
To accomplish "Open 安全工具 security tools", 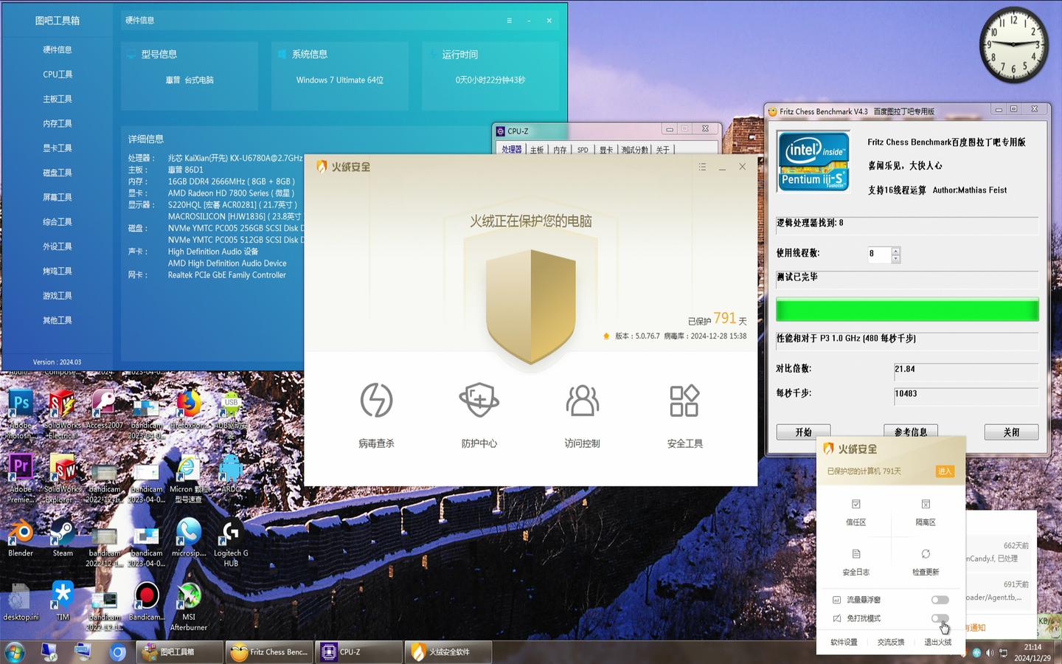I will click(684, 415).
